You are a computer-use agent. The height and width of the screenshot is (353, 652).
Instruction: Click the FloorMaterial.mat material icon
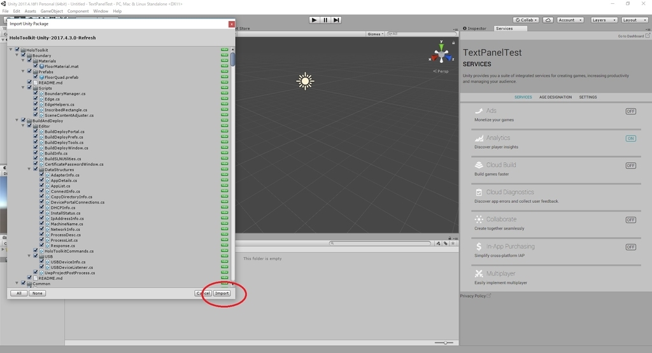pyautogui.click(x=41, y=66)
